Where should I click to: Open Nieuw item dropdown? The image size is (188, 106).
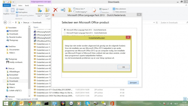coord(79,9)
